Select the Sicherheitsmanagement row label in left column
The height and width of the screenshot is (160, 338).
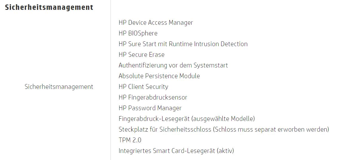(x=59, y=87)
